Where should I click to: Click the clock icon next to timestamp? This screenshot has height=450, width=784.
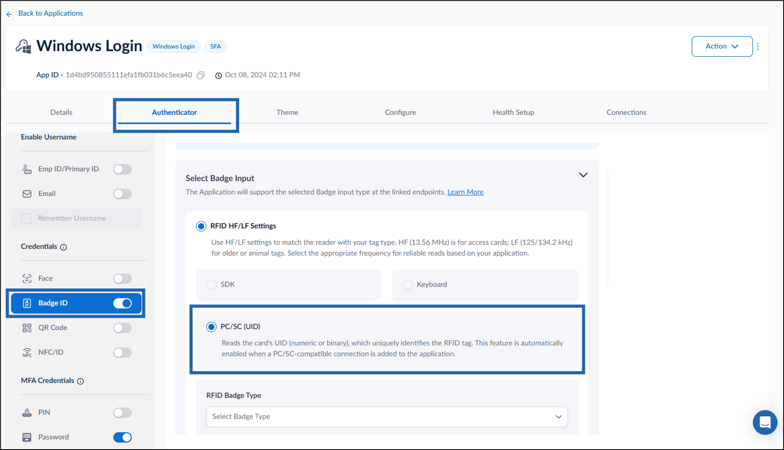click(219, 75)
